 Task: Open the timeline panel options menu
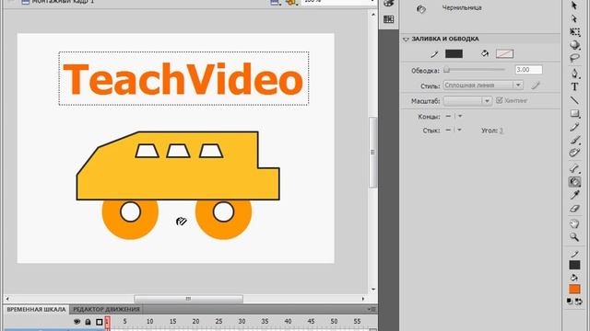tap(372, 309)
